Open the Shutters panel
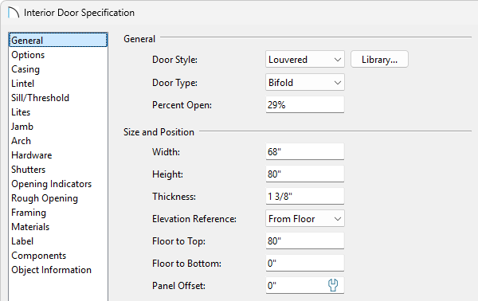This screenshot has width=478, height=301. pos(58,170)
